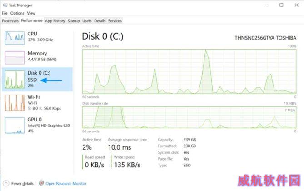Screen dimensions: 304x191
Task: Click the Disk 0 mini graph icon
Action: 15,80
